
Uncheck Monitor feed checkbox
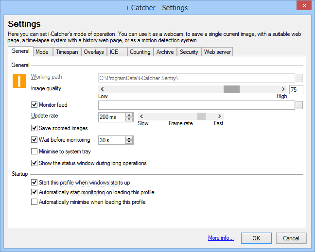(x=34, y=105)
